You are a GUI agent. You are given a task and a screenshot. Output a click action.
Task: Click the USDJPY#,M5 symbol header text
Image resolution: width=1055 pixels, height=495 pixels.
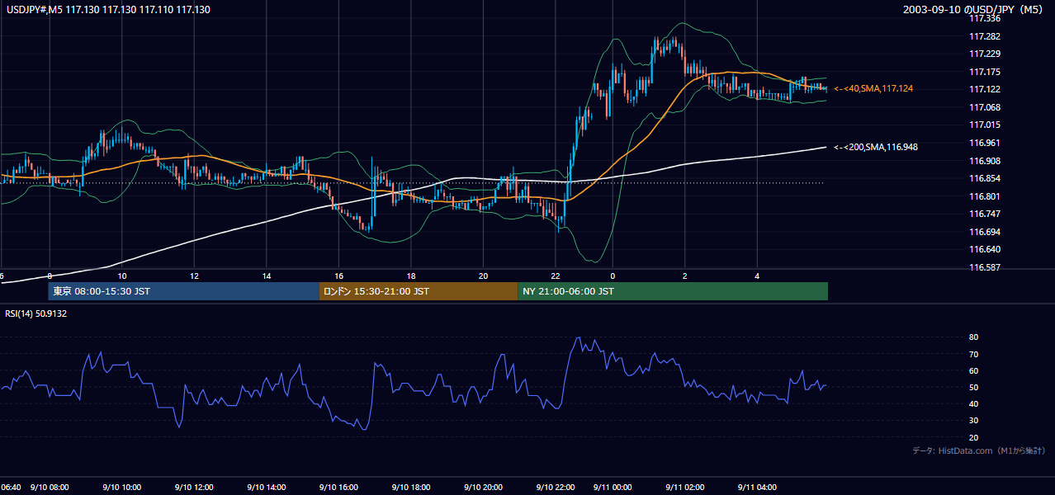click(x=107, y=9)
